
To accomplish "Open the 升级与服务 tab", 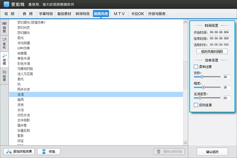I will tap(157, 14).
